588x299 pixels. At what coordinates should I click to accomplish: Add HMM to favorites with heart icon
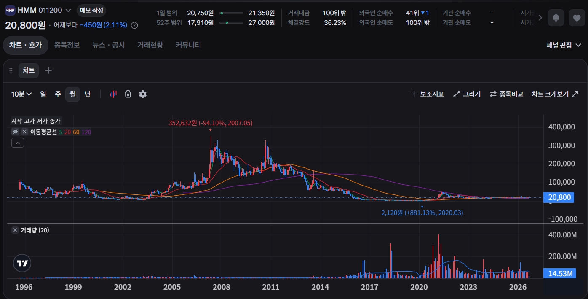(x=577, y=18)
